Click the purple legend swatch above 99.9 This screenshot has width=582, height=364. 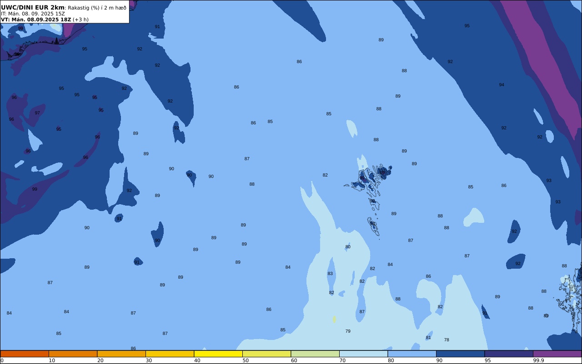tap(557, 354)
